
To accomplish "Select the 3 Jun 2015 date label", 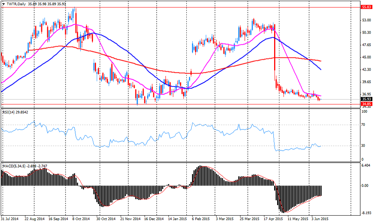I will pyautogui.click(x=320, y=219).
